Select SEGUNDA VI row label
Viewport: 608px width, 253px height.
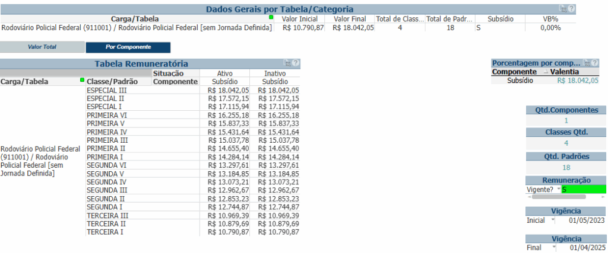coord(106,165)
